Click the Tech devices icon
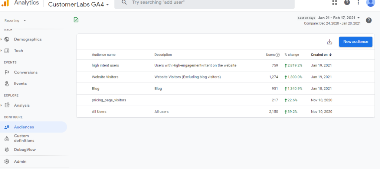 [7, 51]
